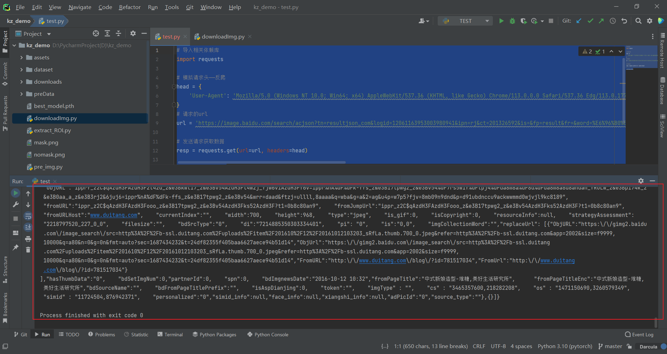Image resolution: width=667 pixels, height=354 pixels.
Task: Expand the preData folder
Action: [x=22, y=94]
